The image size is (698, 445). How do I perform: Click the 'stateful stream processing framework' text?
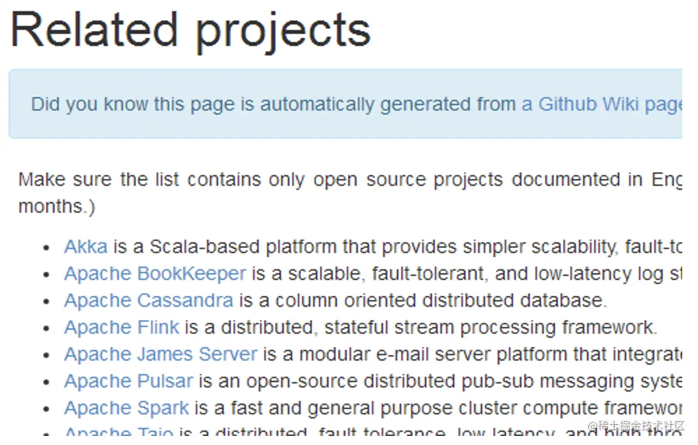click(x=489, y=327)
